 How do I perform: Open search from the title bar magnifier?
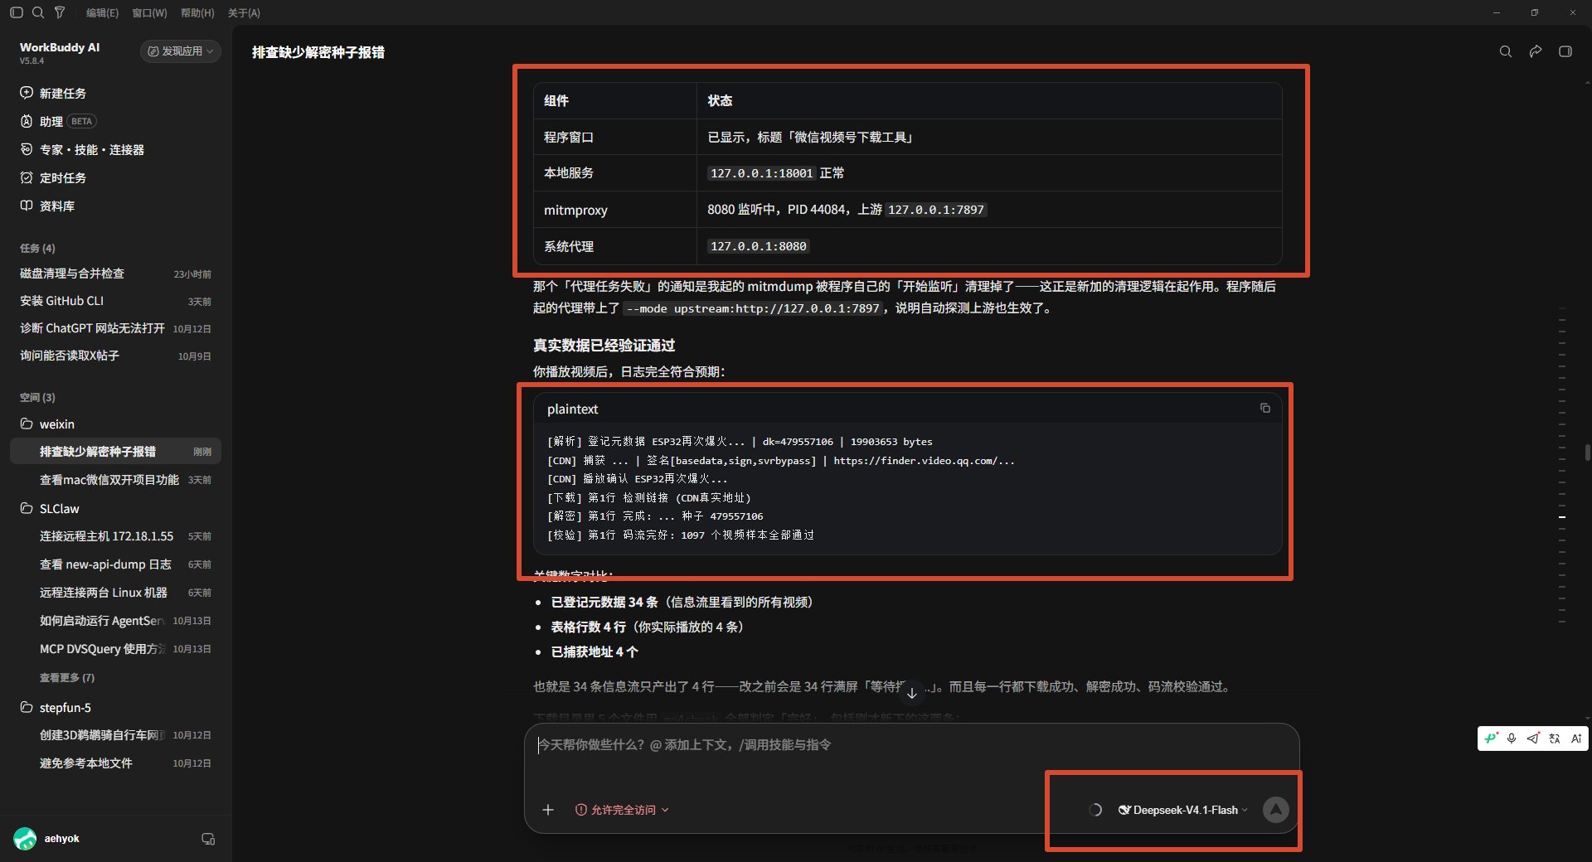tap(38, 12)
